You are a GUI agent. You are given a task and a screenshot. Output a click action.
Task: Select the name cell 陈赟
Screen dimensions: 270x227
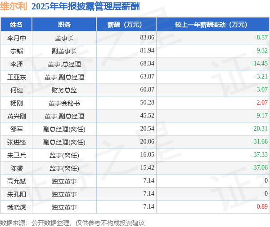pyautogui.click(x=17, y=168)
